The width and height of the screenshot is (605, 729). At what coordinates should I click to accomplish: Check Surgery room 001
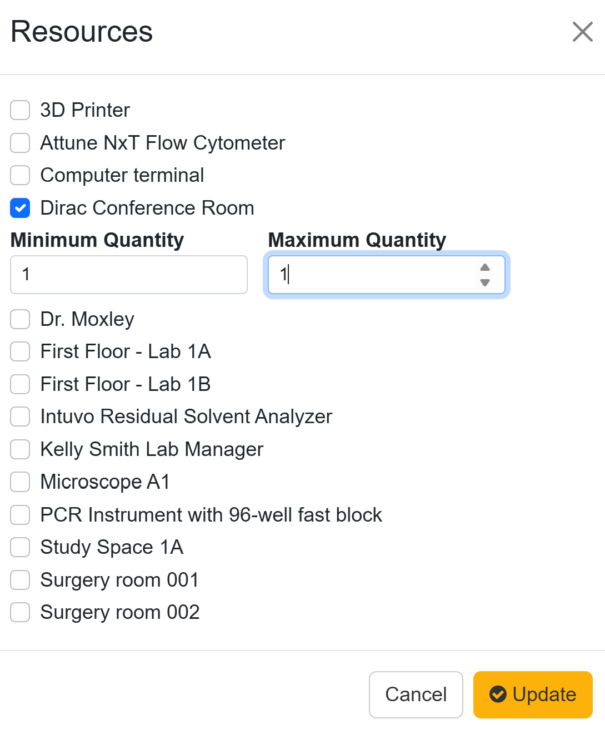point(20,580)
